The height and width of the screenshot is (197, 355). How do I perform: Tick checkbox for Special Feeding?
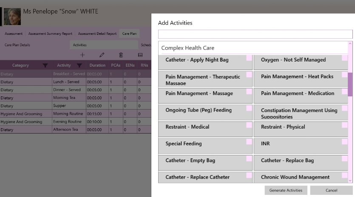[249, 141]
